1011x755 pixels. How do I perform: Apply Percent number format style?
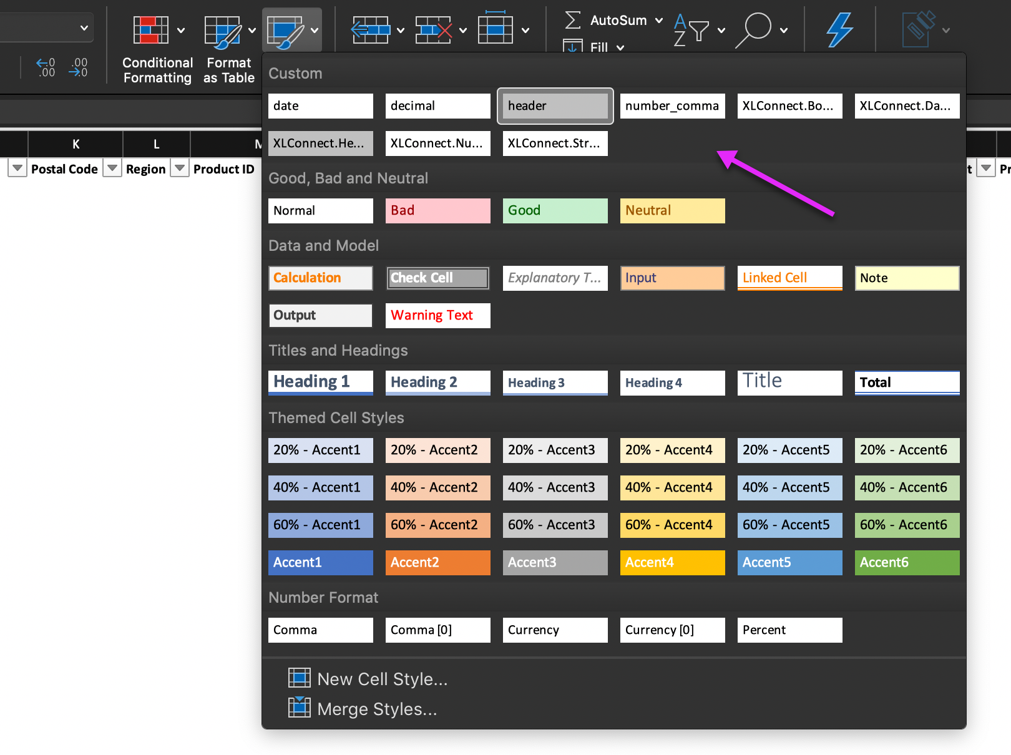click(x=790, y=630)
